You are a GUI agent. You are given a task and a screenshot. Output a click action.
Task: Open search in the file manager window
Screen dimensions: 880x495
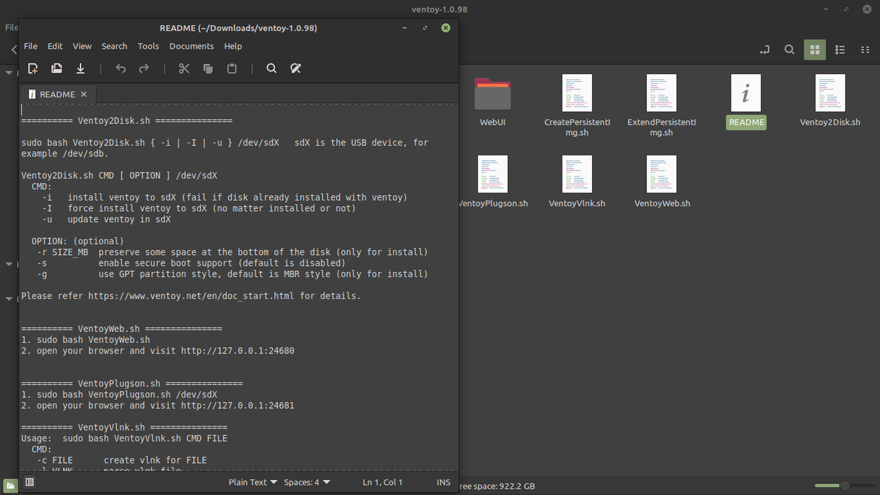tap(789, 49)
